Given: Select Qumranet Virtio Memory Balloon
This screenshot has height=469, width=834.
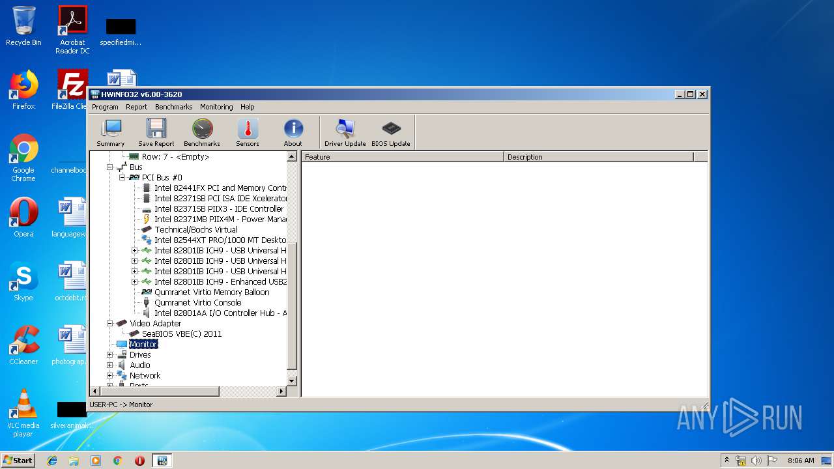Looking at the screenshot, I should 212,292.
